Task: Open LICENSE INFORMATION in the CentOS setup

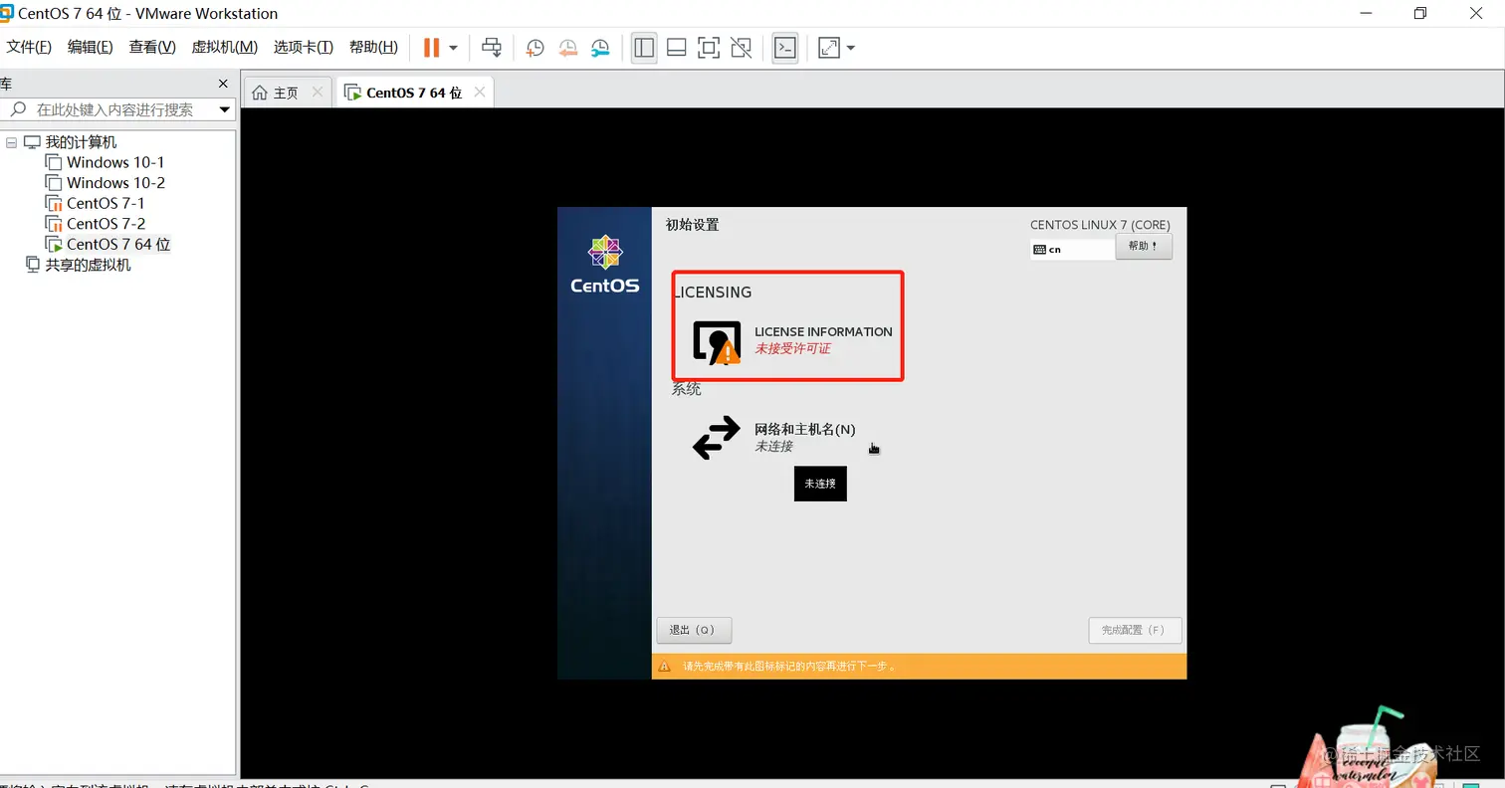Action: [x=792, y=340]
